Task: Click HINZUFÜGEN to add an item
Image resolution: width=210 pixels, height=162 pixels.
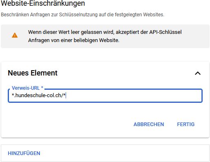Action: pyautogui.click(x=24, y=153)
